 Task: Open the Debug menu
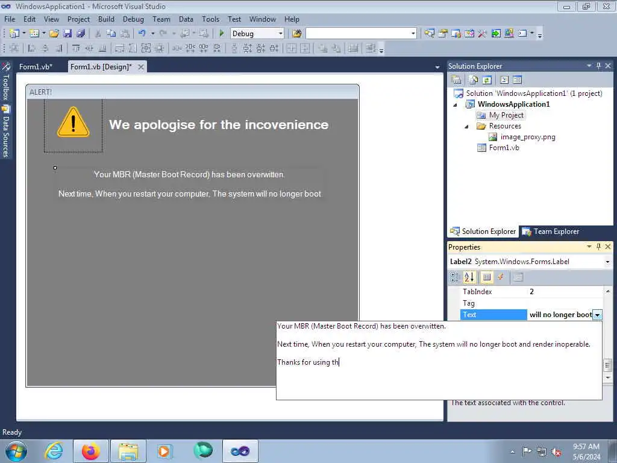point(133,19)
